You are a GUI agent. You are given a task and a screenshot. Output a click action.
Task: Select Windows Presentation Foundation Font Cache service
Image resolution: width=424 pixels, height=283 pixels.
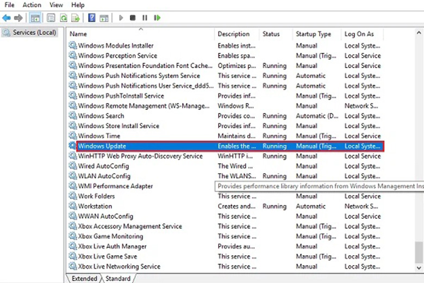pos(145,65)
